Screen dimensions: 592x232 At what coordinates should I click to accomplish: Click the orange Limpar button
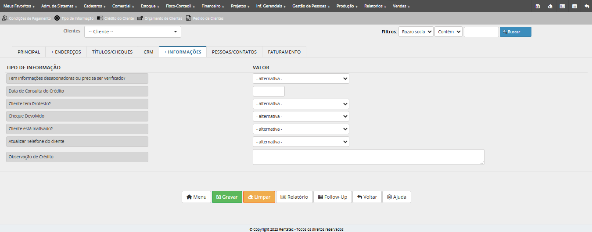pos(259,197)
